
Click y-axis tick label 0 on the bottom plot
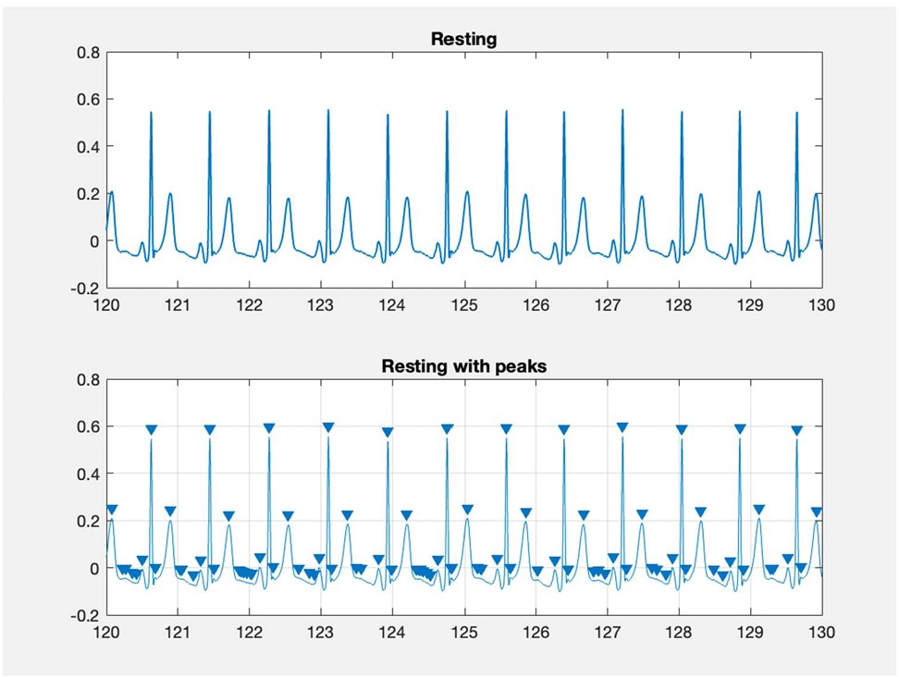(x=94, y=568)
